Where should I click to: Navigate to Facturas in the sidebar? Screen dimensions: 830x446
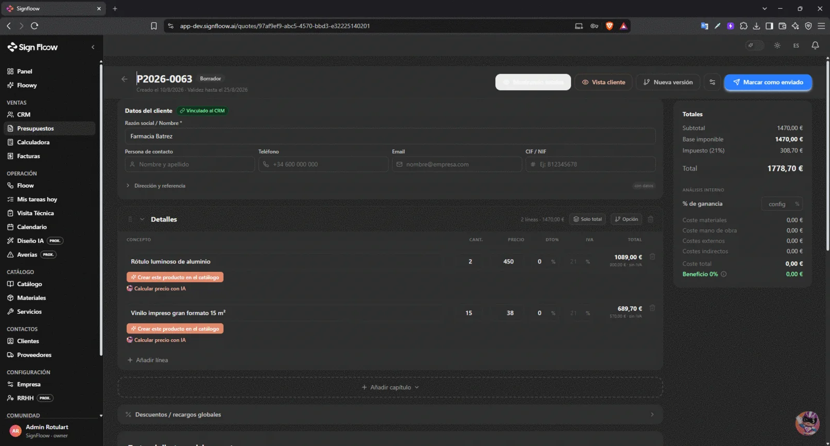click(x=50, y=156)
